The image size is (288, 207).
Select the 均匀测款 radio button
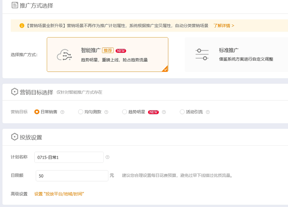coord(81,112)
